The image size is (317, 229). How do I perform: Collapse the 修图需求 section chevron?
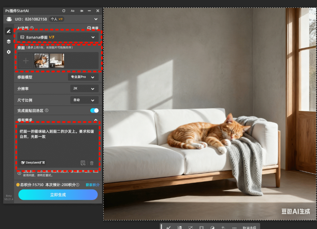click(96, 120)
